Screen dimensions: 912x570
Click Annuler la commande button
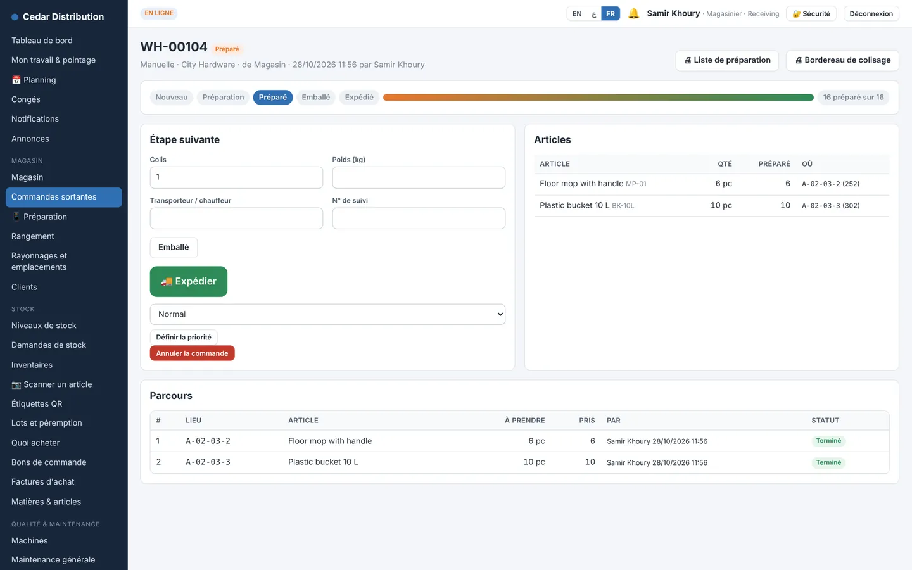(x=192, y=353)
